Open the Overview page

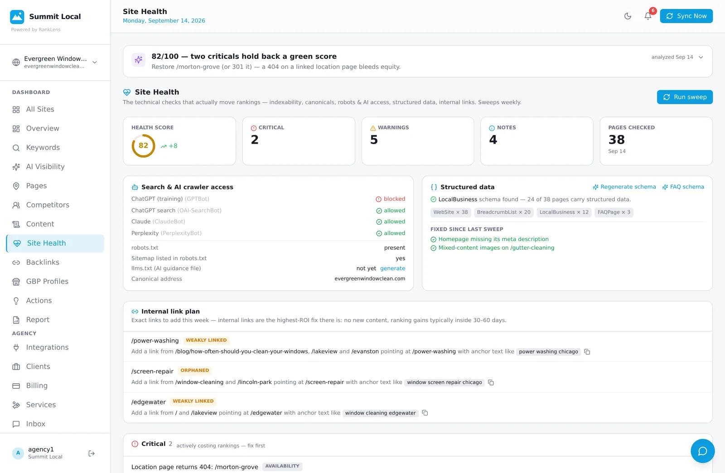tap(55, 128)
